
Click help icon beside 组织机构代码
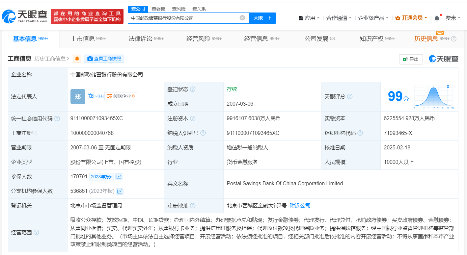360,133
